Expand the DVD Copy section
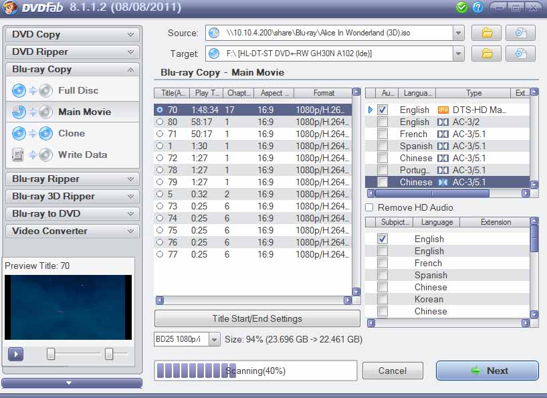 (x=72, y=35)
